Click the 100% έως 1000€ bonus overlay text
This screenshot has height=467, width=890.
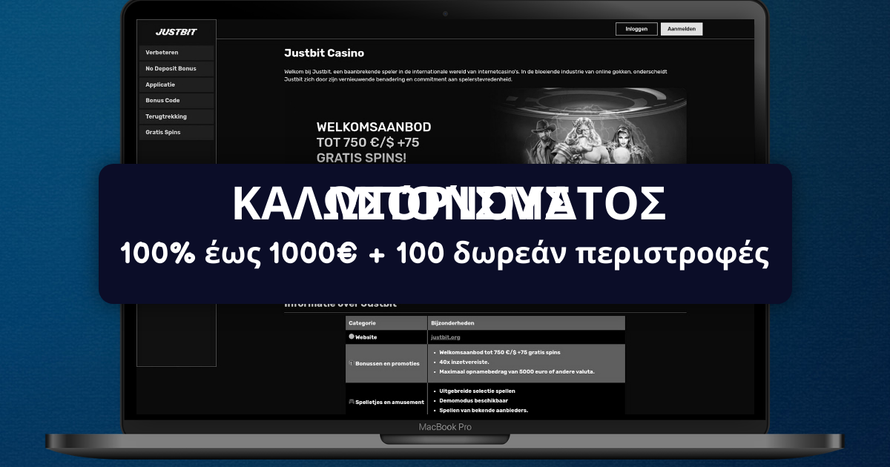click(x=445, y=254)
